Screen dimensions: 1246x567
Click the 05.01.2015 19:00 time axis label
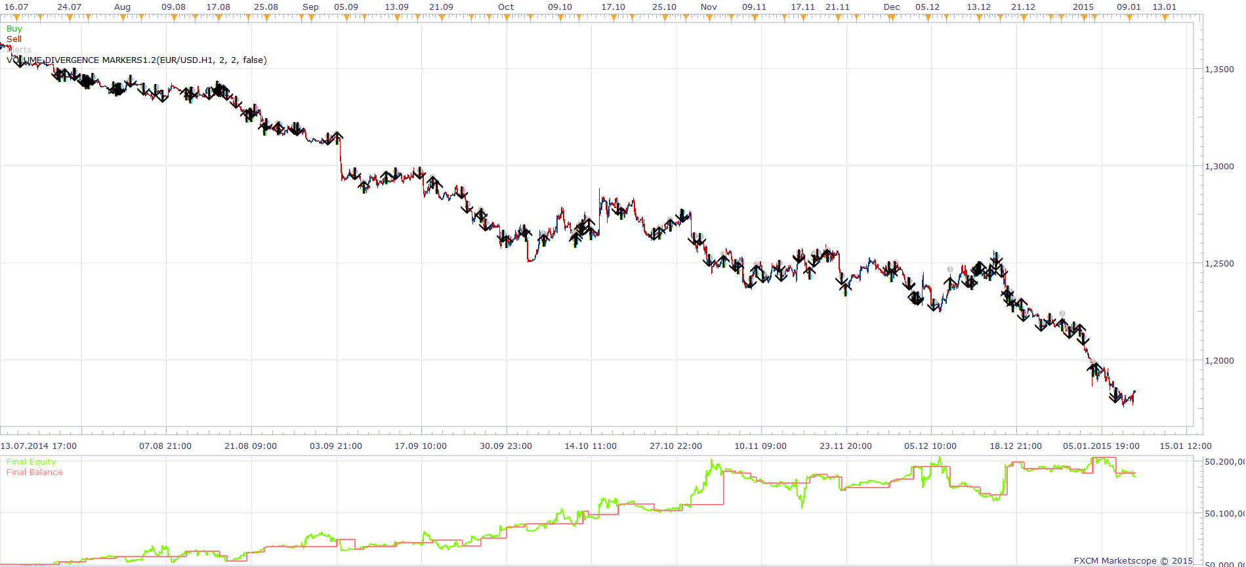tap(1101, 446)
